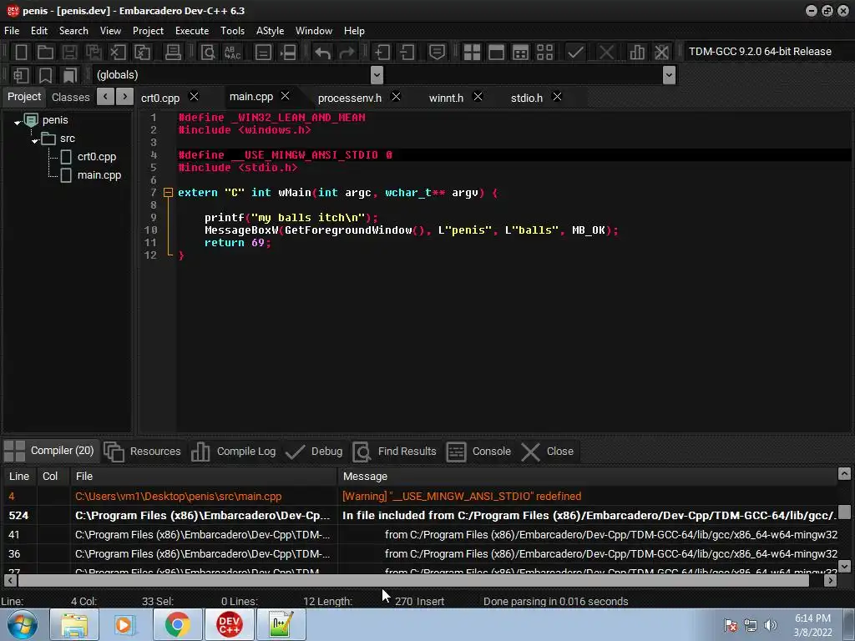Click the Open file folder icon
855x641 pixels.
pyautogui.click(x=45, y=53)
